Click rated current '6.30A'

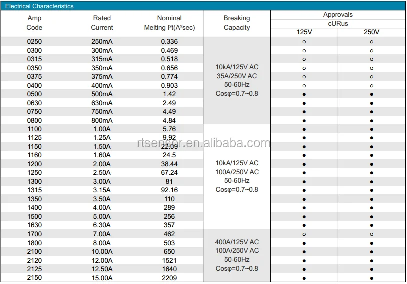pyautogui.click(x=102, y=225)
